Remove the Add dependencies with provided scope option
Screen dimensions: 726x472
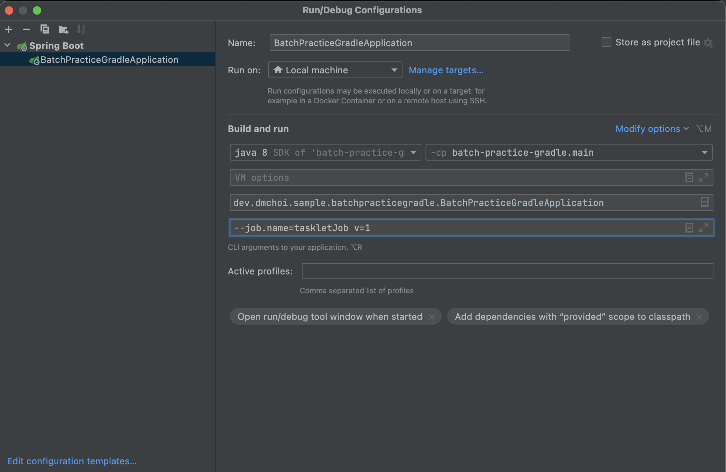(x=699, y=317)
